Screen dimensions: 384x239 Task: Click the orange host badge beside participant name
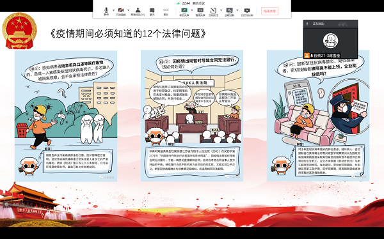307,56
